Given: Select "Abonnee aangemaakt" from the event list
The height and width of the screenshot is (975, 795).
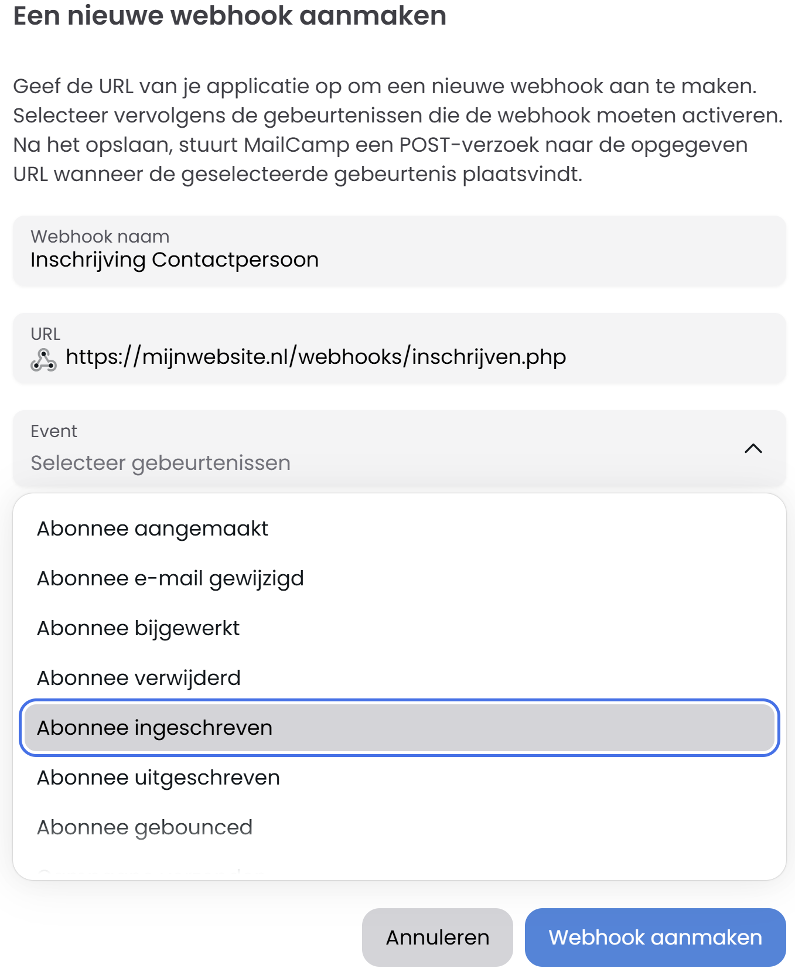Looking at the screenshot, I should pyautogui.click(x=153, y=528).
